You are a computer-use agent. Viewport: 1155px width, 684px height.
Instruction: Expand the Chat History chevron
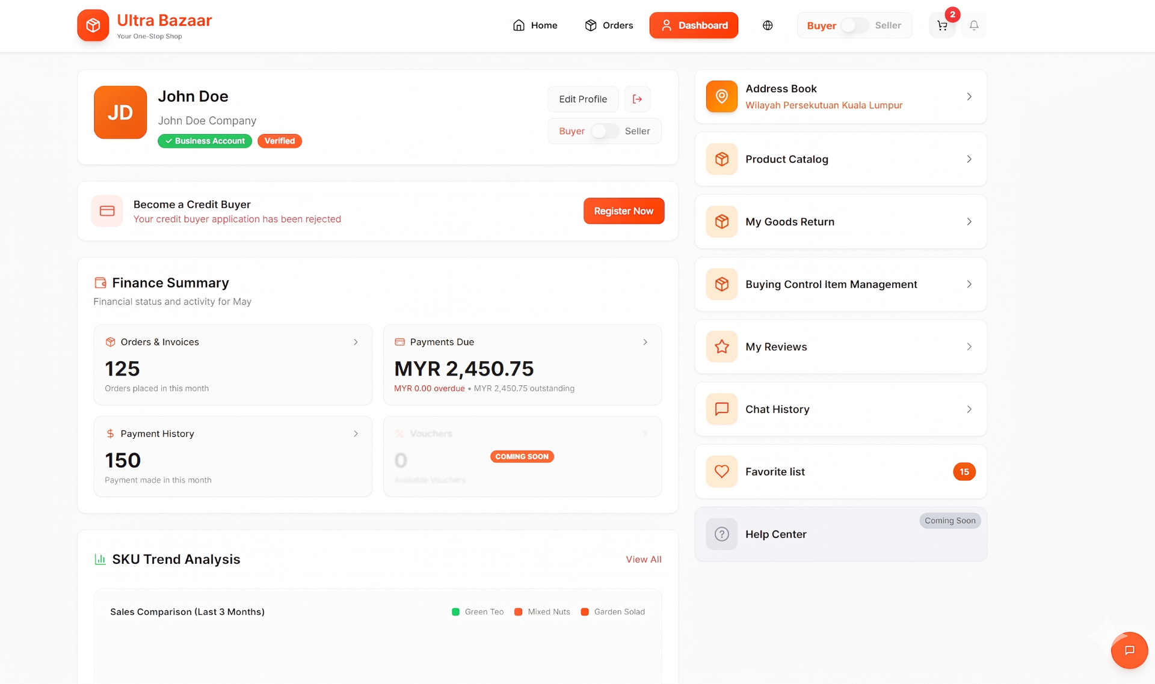coord(969,409)
